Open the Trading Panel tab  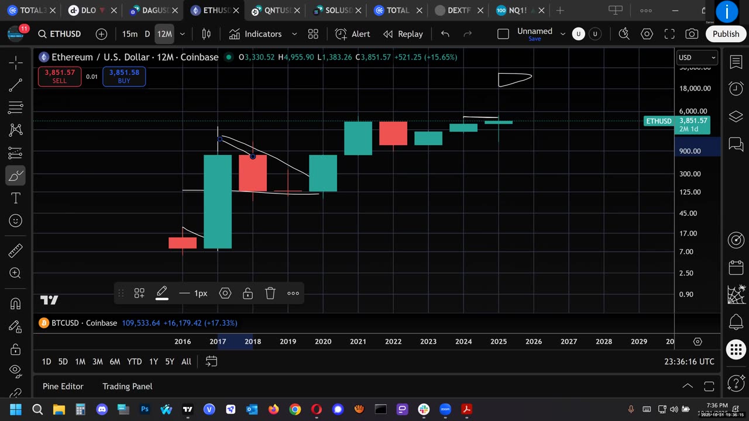[128, 387]
